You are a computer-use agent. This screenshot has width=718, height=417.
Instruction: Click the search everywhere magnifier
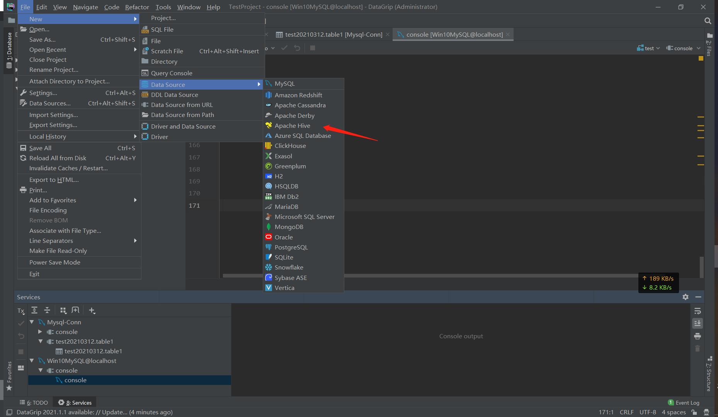(x=708, y=21)
